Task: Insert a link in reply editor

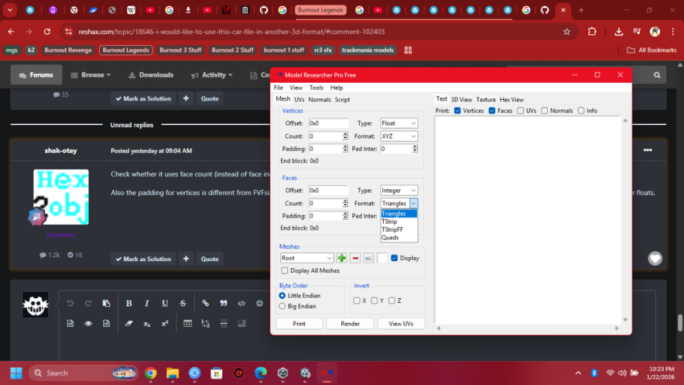Action: pos(205,304)
